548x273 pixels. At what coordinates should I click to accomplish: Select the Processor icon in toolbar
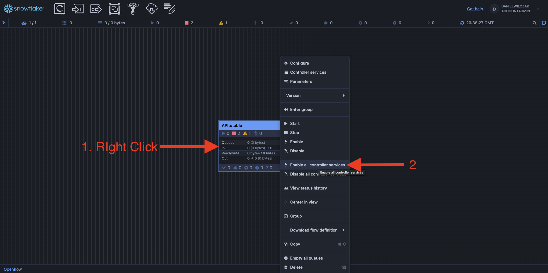pos(60,9)
